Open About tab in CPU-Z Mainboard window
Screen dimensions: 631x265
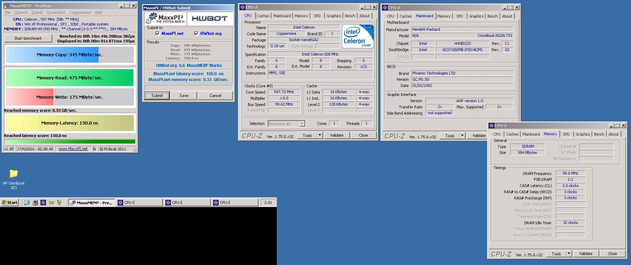pyautogui.click(x=507, y=16)
